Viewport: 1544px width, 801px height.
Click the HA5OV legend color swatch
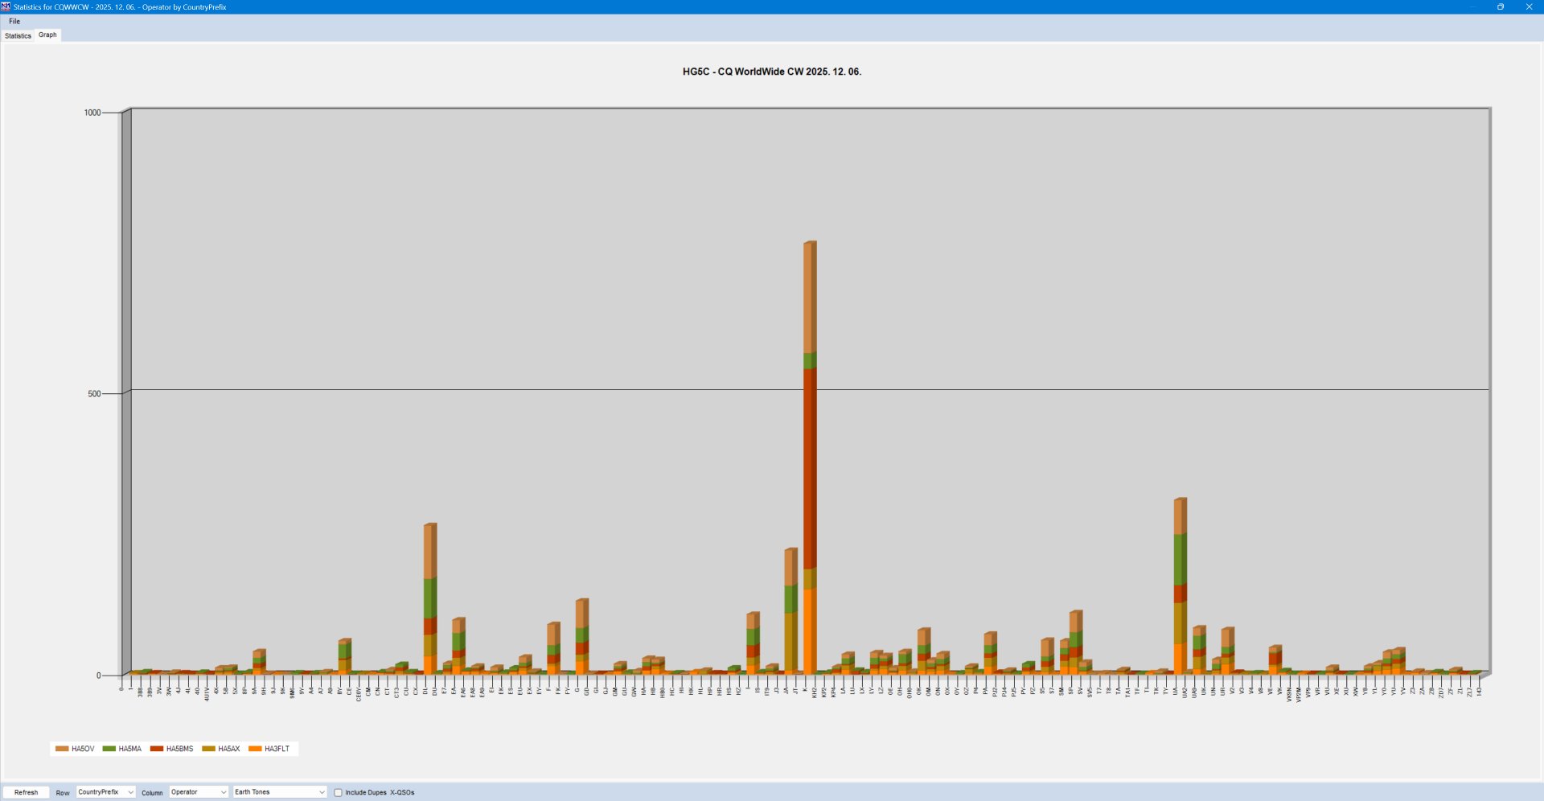point(62,749)
